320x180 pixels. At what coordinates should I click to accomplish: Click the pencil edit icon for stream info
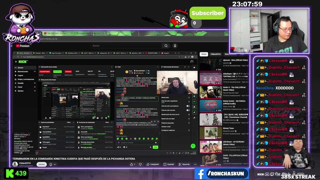185,67
